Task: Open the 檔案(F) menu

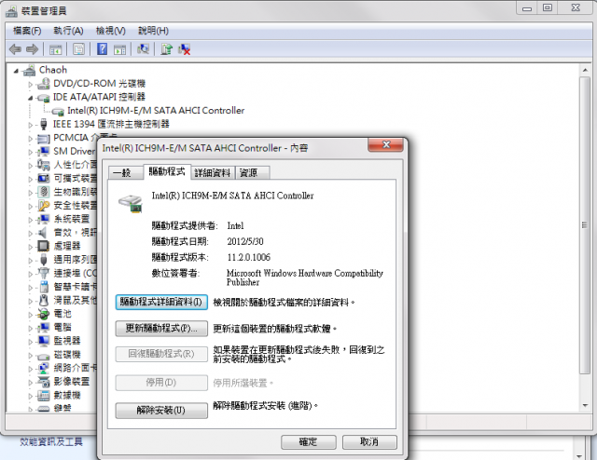Action: click(x=27, y=31)
